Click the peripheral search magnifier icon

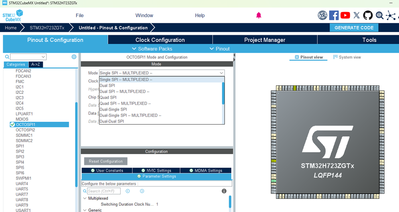point(7,57)
